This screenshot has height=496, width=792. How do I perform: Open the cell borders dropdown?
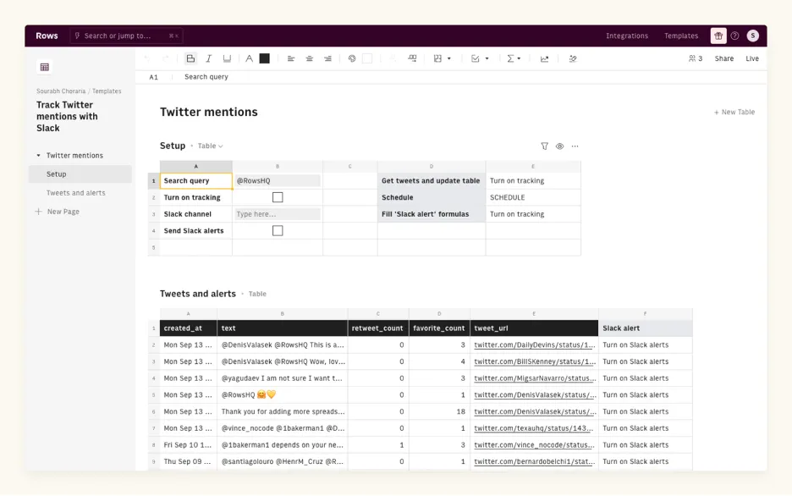coord(442,58)
